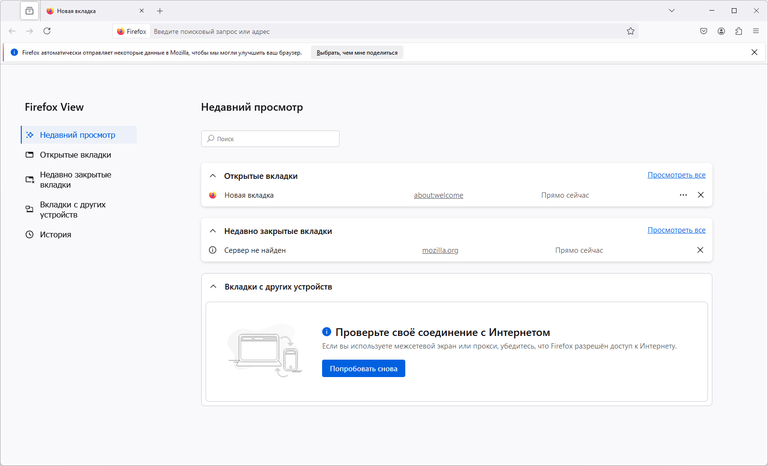Image resolution: width=768 pixels, height=466 pixels.
Task: Reload the current page
Action: (x=47, y=31)
